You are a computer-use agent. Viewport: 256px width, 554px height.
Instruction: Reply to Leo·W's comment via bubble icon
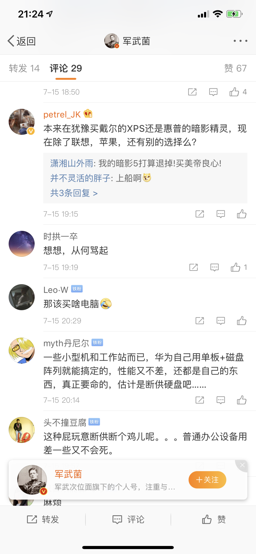[x=221, y=321]
